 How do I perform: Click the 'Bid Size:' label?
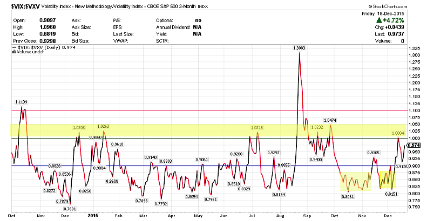click(80, 41)
